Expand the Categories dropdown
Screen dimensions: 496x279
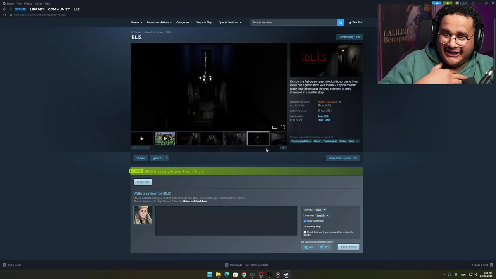coord(184,22)
